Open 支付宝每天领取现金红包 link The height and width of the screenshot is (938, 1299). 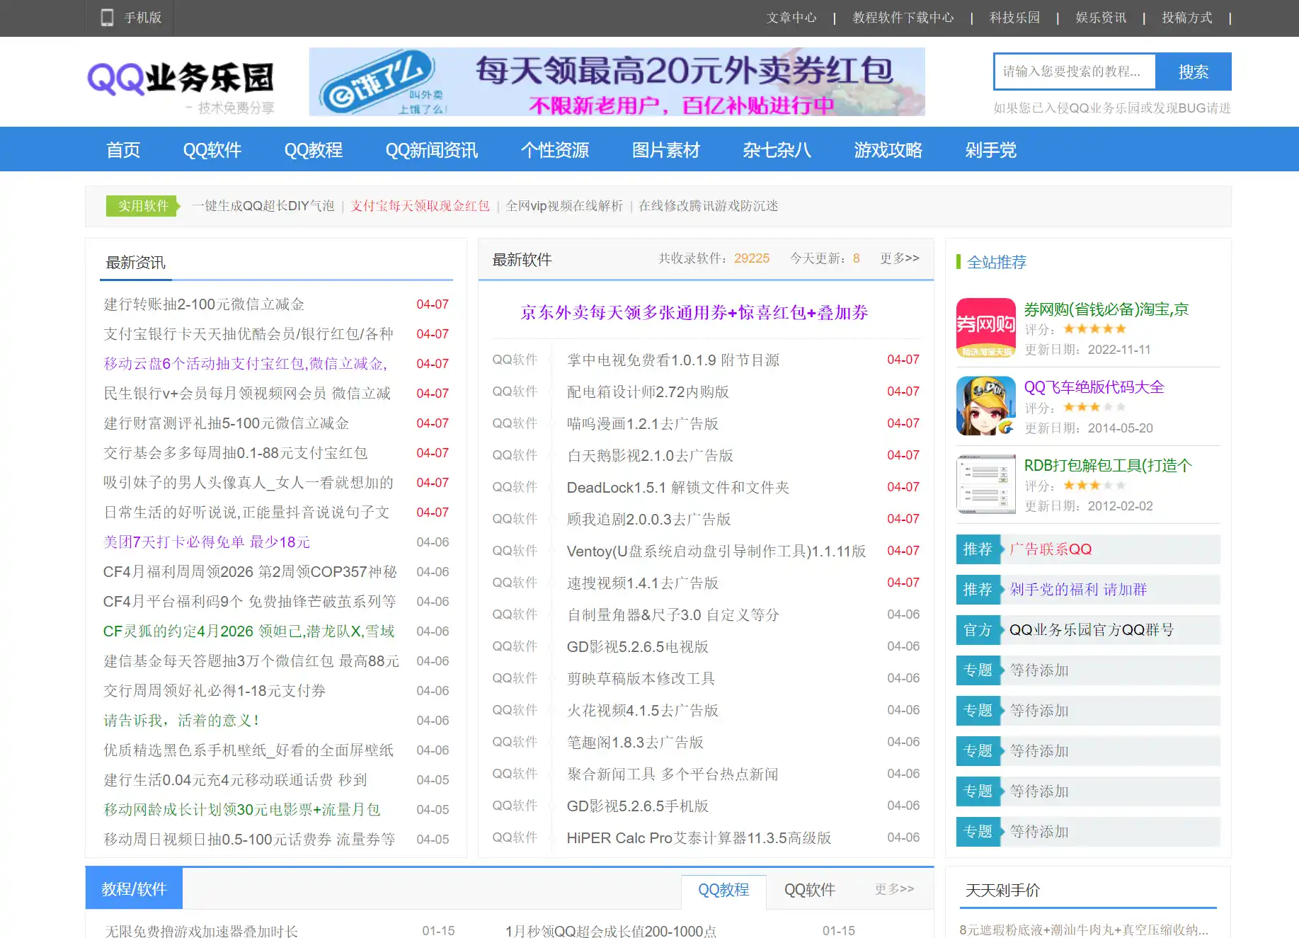point(420,206)
